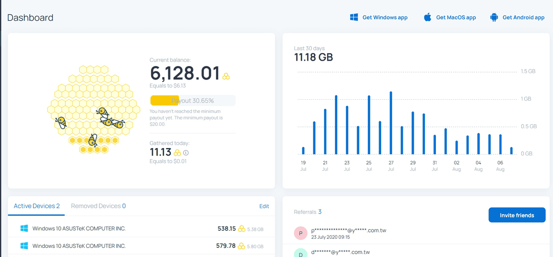The image size is (553, 257).
Task: Click the bee honeycomb illustration
Action: (x=94, y=109)
